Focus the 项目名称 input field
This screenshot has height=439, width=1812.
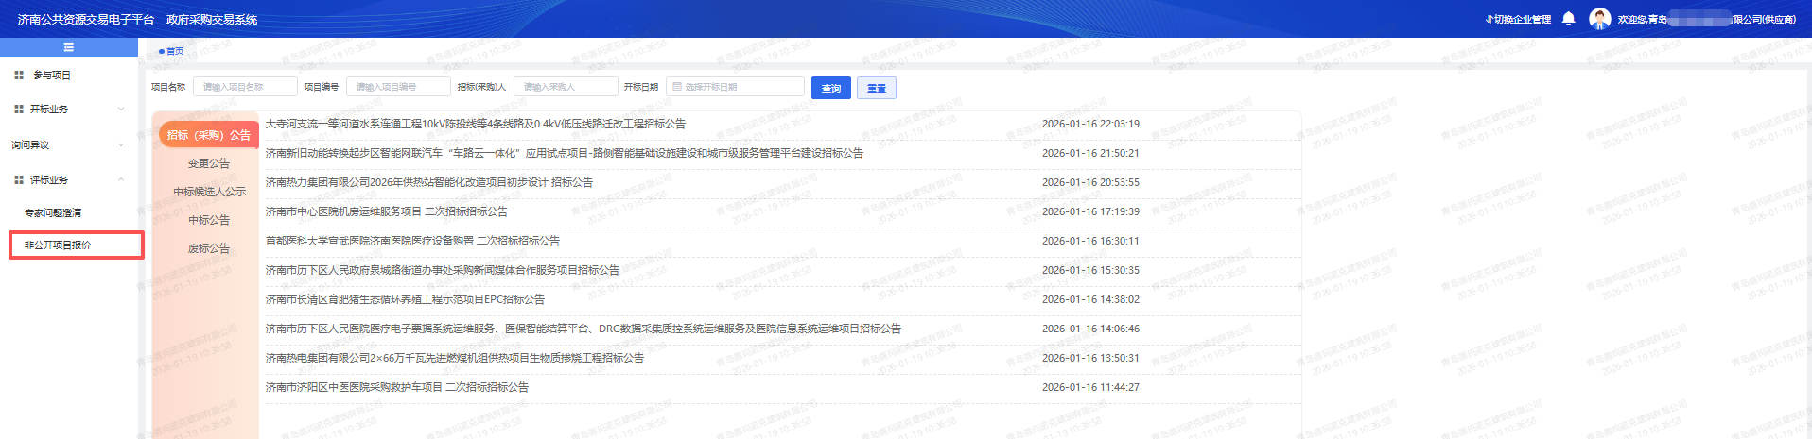pos(245,87)
